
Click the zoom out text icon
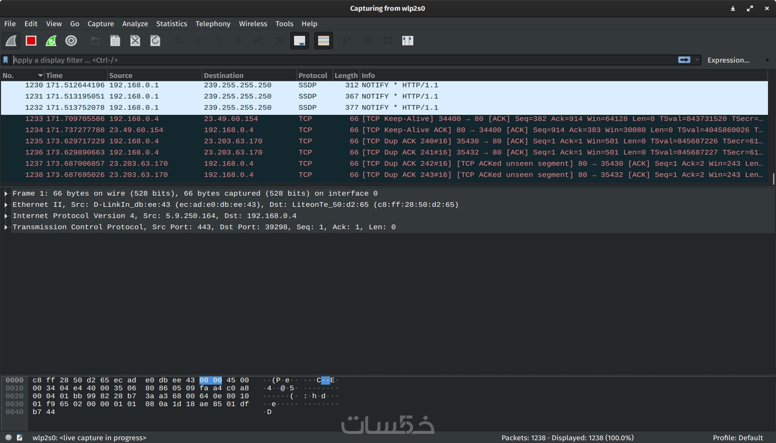pos(367,41)
